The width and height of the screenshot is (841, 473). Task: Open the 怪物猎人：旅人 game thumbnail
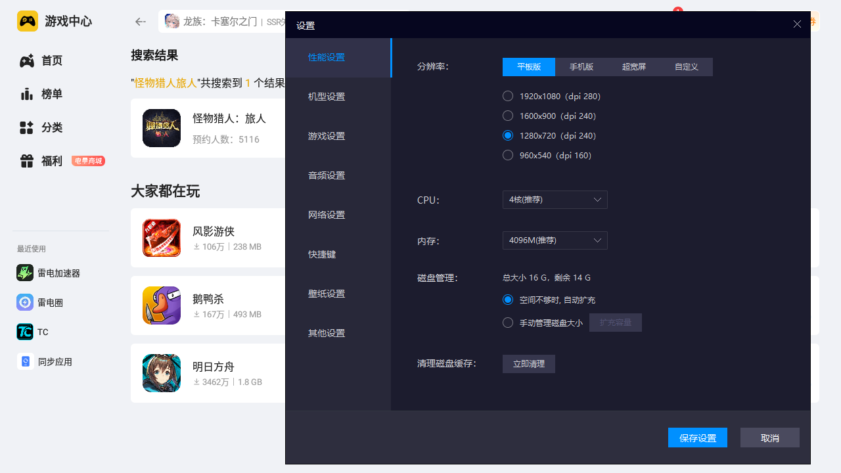click(x=162, y=128)
